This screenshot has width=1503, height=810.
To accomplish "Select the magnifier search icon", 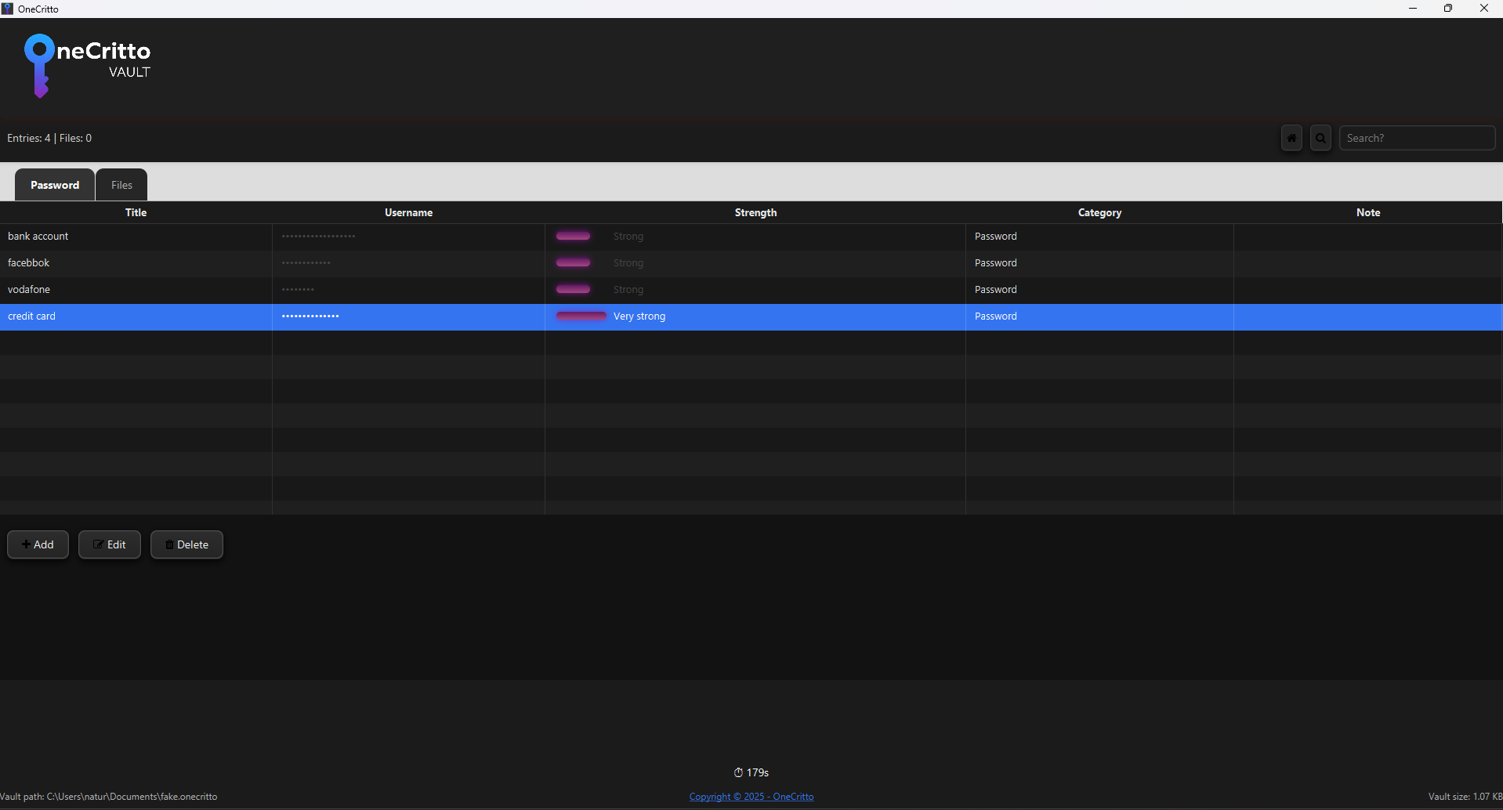I will (1320, 138).
